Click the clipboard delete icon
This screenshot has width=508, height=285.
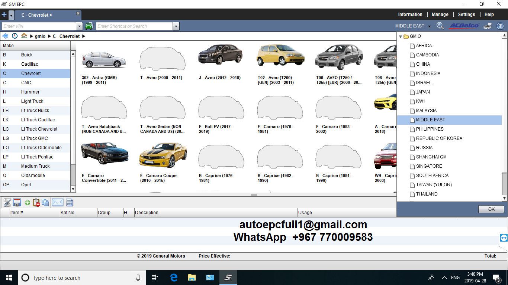[x=36, y=203]
